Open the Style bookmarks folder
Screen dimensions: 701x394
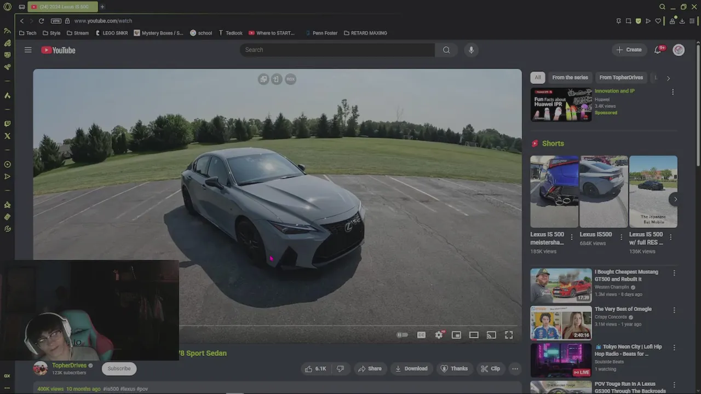[51, 33]
